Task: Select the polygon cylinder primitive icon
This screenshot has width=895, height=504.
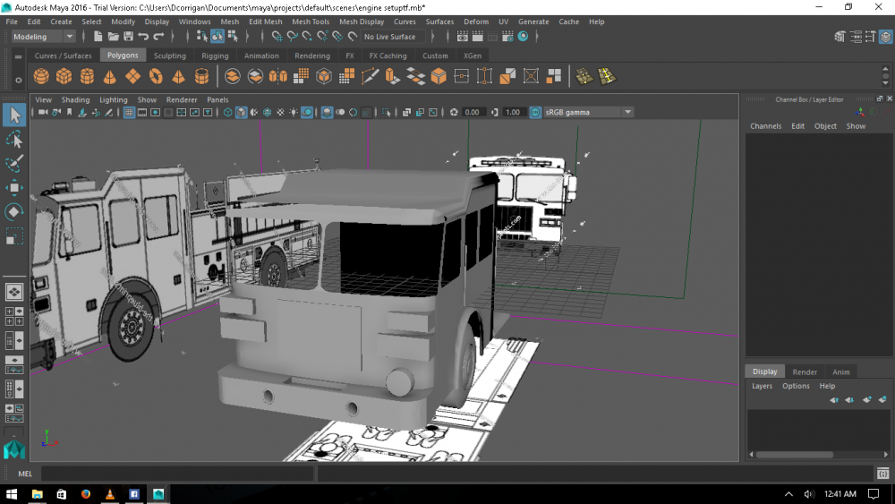Action: pyautogui.click(x=87, y=76)
